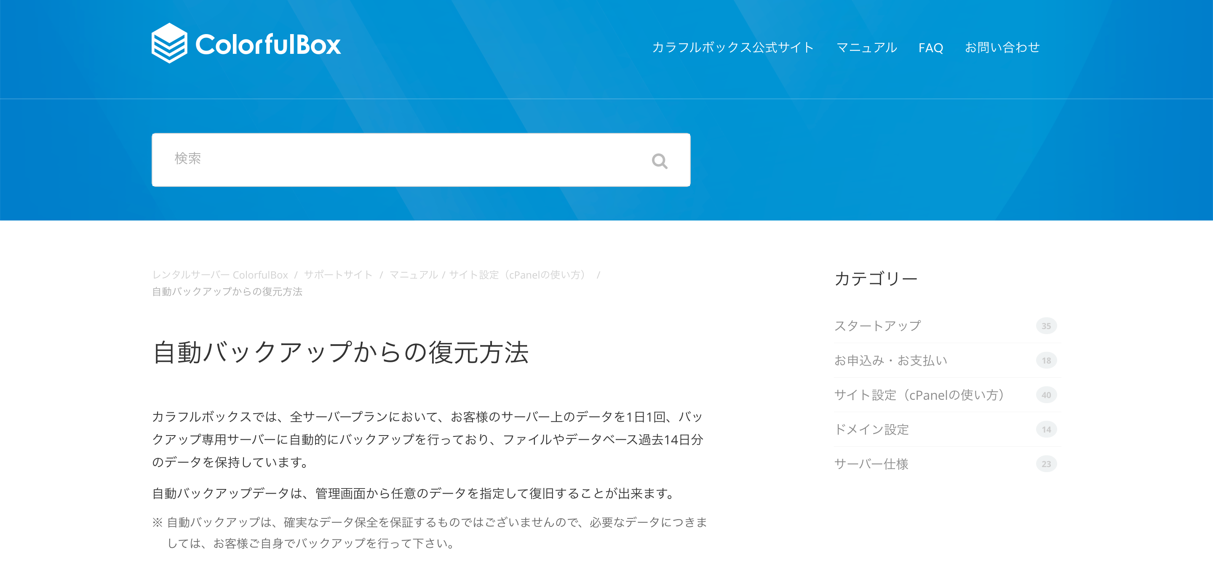Go to FAQ in header
Screen dimensions: 1213x579
pos(930,48)
